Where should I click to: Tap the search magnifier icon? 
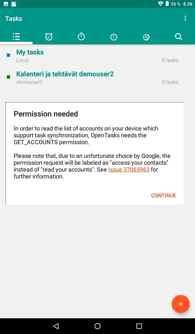[178, 37]
